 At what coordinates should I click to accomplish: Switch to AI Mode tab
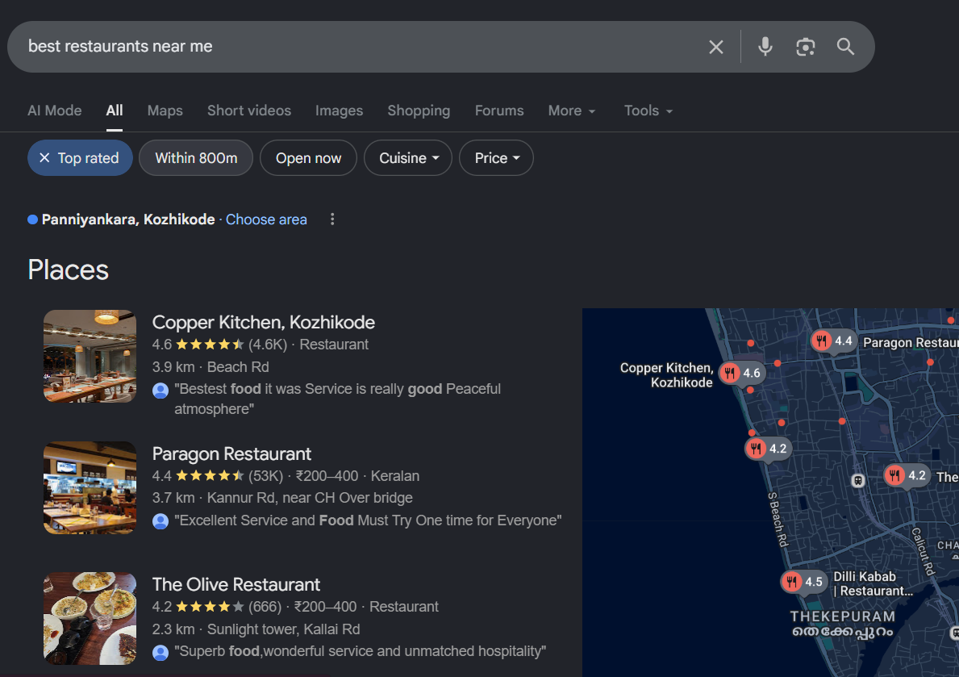[54, 111]
